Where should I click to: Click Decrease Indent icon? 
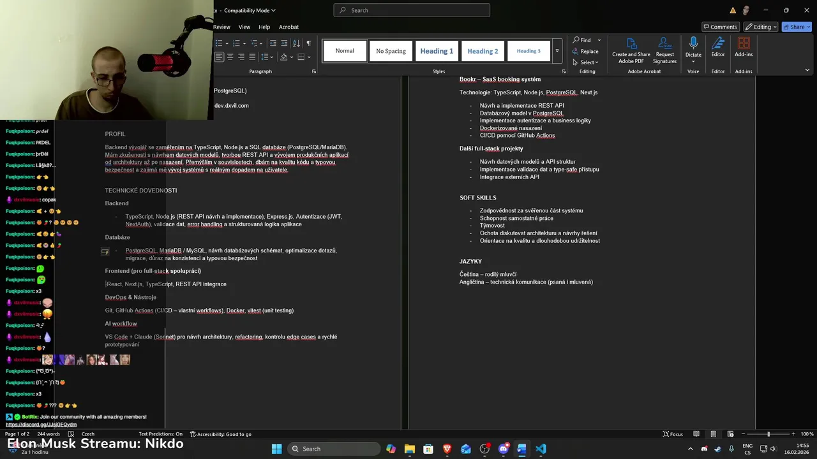coord(273,43)
